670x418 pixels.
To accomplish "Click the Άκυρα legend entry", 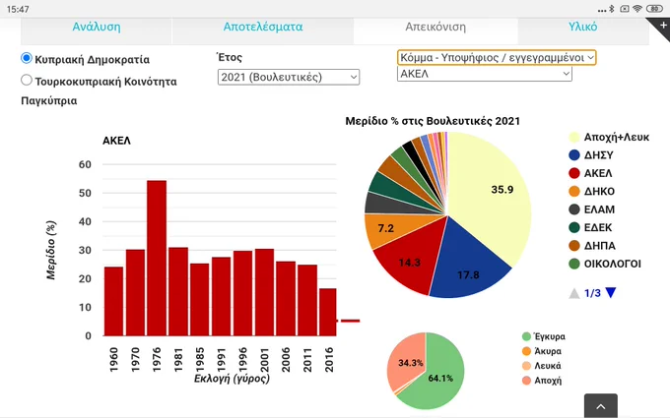I will pyautogui.click(x=541, y=351).
